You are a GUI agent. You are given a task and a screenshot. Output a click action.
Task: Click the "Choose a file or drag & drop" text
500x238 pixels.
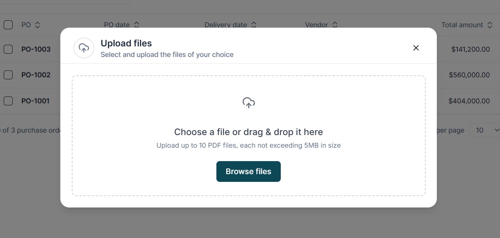[x=248, y=132]
